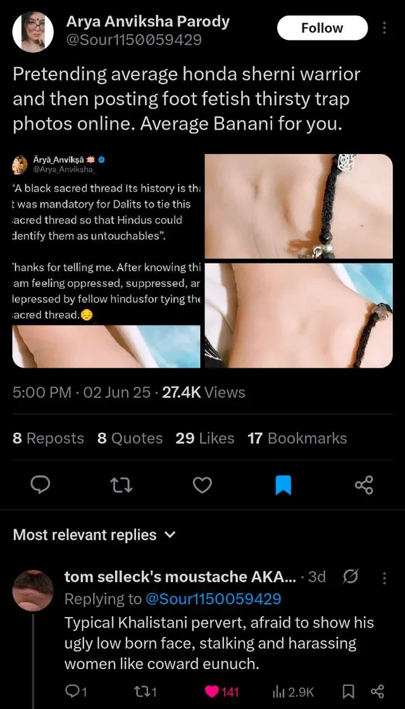
Task: Open more options on the reply
Action: coord(384,578)
